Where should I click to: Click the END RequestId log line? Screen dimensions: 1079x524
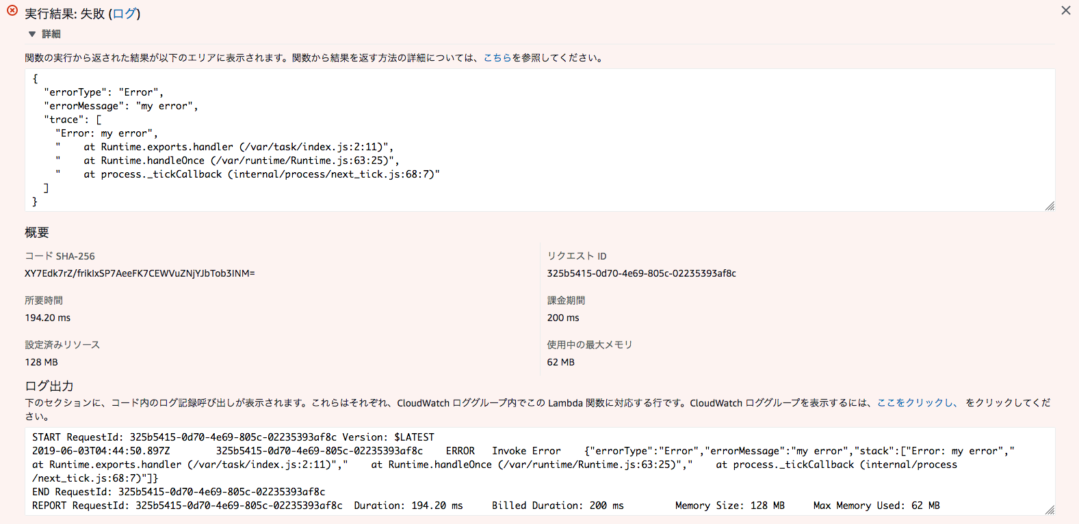coord(179,492)
